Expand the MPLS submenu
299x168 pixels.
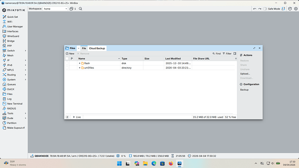(26, 70)
